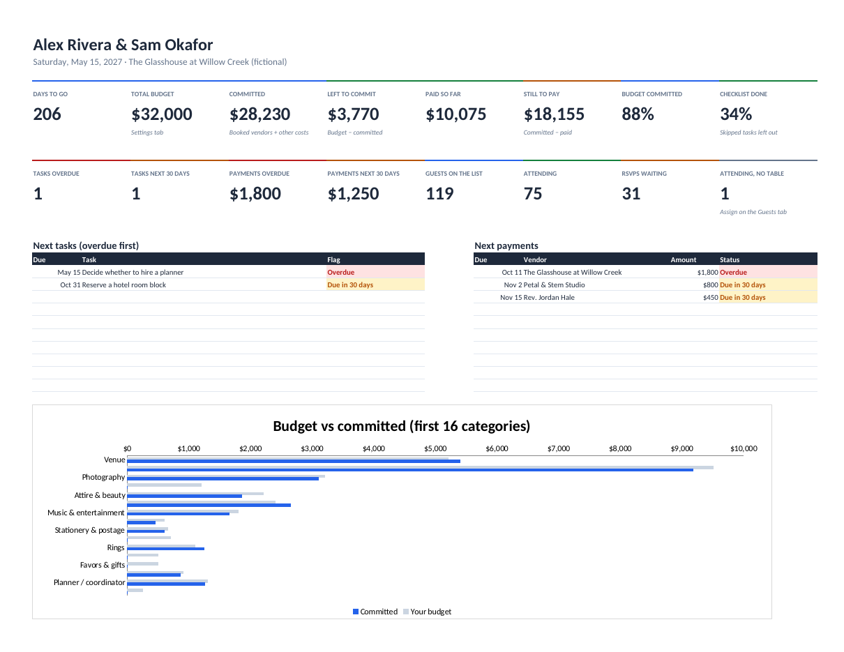This screenshot has width=844, height=652.
Task: Select the $5,000 axis tick label
Action: 435,448
